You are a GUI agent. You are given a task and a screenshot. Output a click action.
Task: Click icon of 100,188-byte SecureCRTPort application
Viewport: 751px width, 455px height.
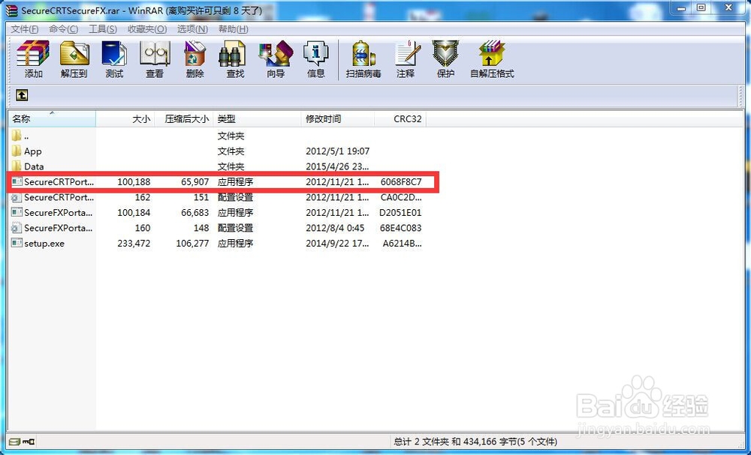tap(17, 181)
